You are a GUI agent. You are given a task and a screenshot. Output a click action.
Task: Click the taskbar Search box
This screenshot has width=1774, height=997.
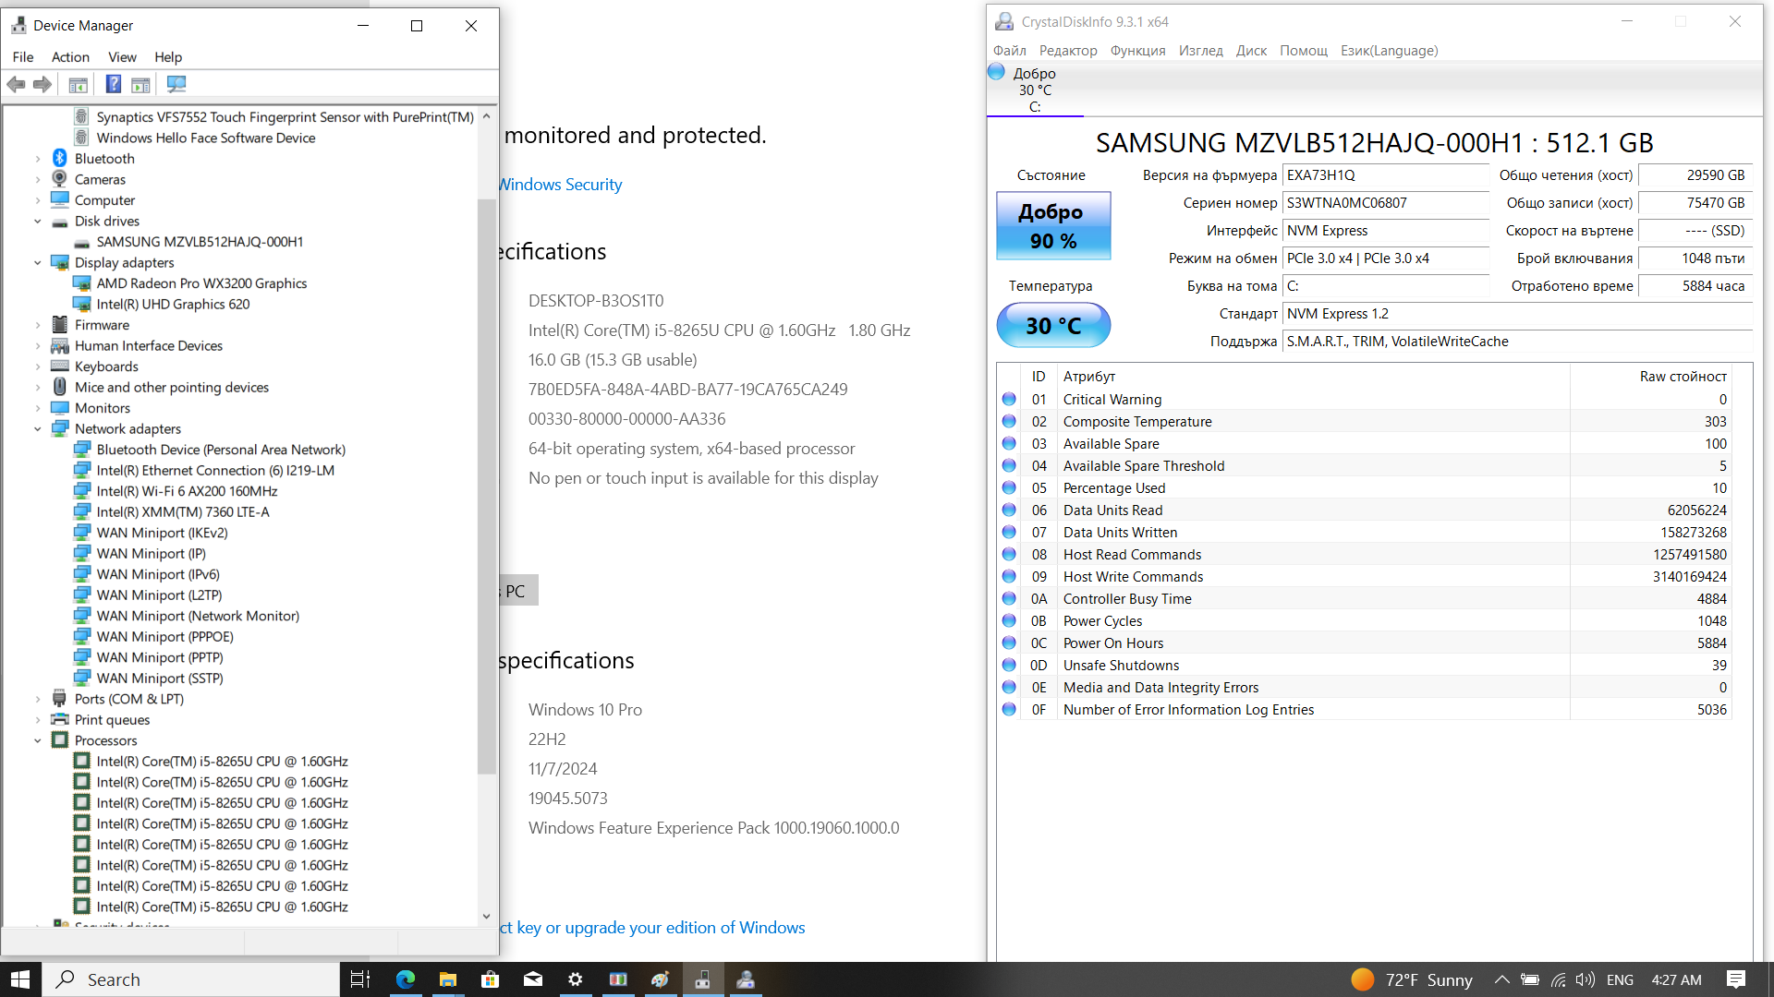click(191, 979)
